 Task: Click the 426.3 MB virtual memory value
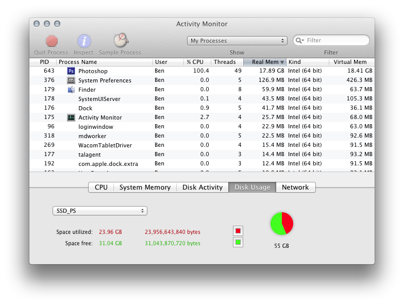click(x=359, y=80)
